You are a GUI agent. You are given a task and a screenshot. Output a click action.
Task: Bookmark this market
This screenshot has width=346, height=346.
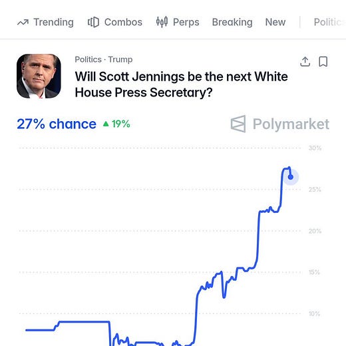point(323,61)
